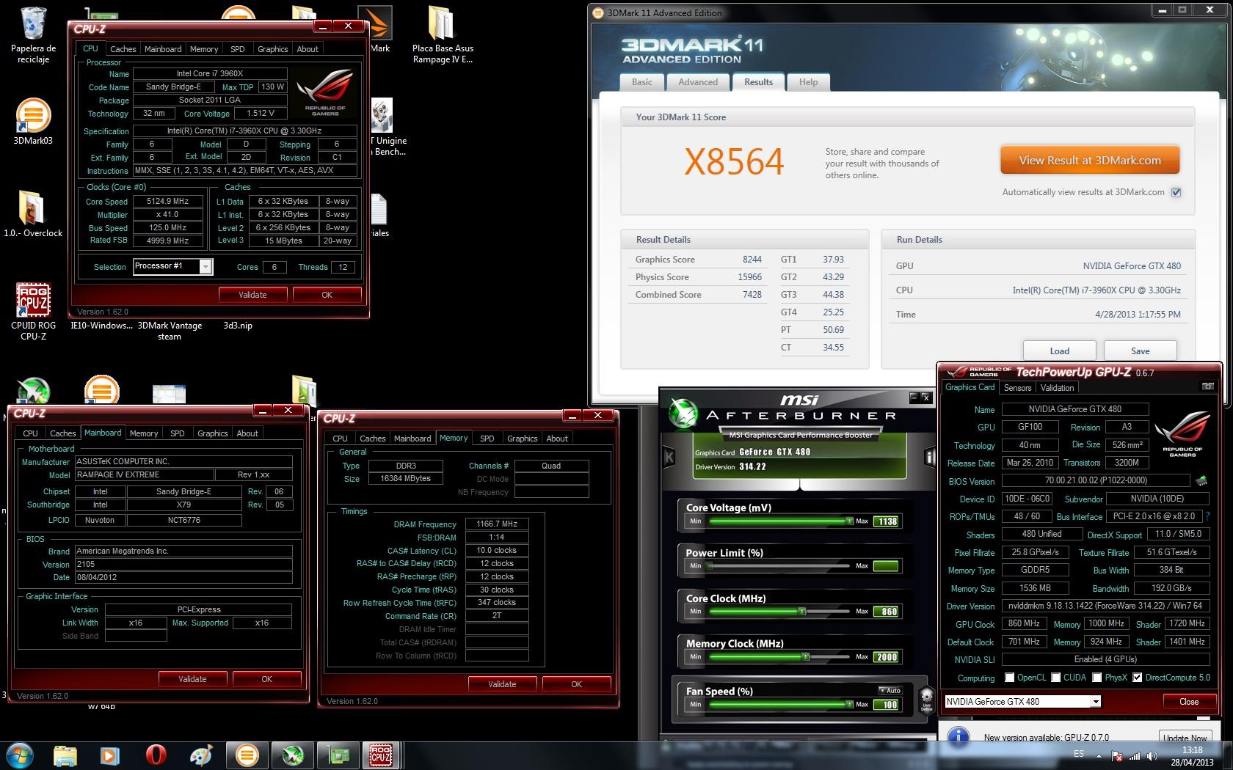The width and height of the screenshot is (1233, 770).
Task: Open SPD tab in CPU-Z Memory window
Action: 487,439
